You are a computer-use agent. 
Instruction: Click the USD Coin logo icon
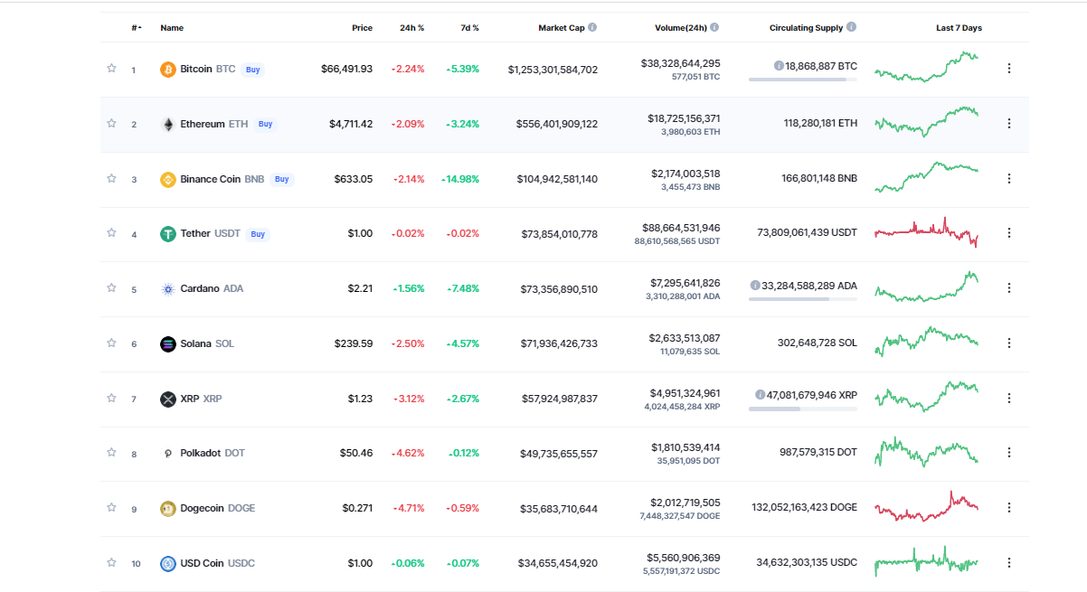(x=167, y=563)
